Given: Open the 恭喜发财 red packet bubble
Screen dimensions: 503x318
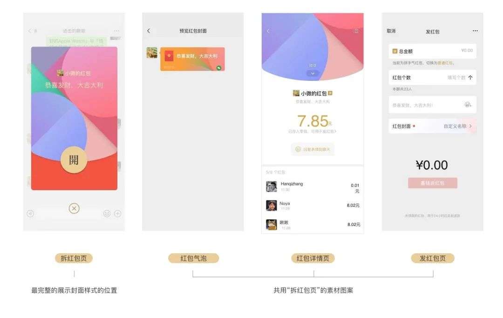Looking at the screenshot, I should point(192,59).
